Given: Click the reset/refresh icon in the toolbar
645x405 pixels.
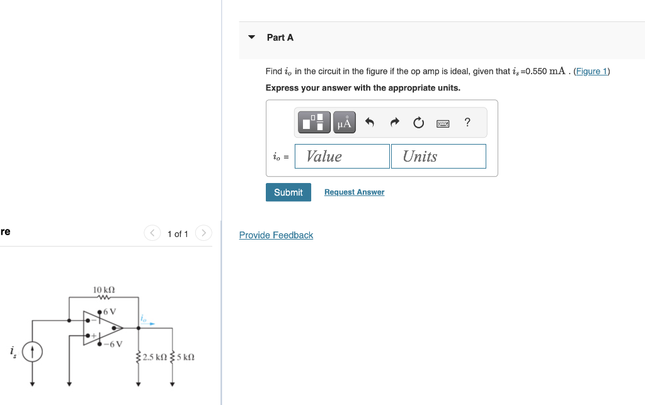Looking at the screenshot, I should 418,122.
